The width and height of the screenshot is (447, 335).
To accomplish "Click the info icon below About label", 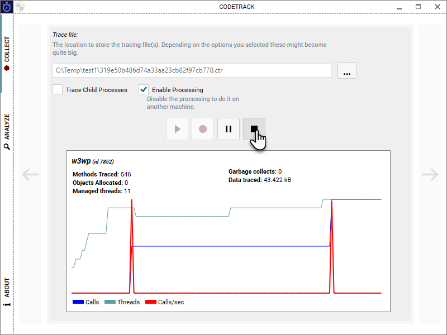I will point(7,304).
